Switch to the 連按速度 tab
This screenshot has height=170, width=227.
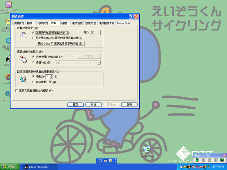(x=77, y=23)
